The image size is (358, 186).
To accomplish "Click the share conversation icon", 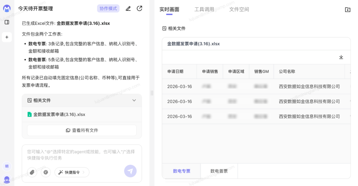I will point(140,9).
